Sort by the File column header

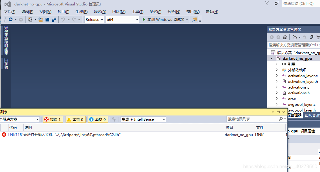(x=270, y=128)
